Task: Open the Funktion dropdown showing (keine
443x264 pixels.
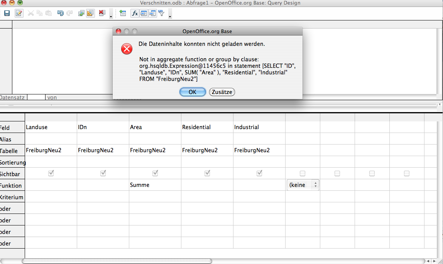Action: point(303,185)
